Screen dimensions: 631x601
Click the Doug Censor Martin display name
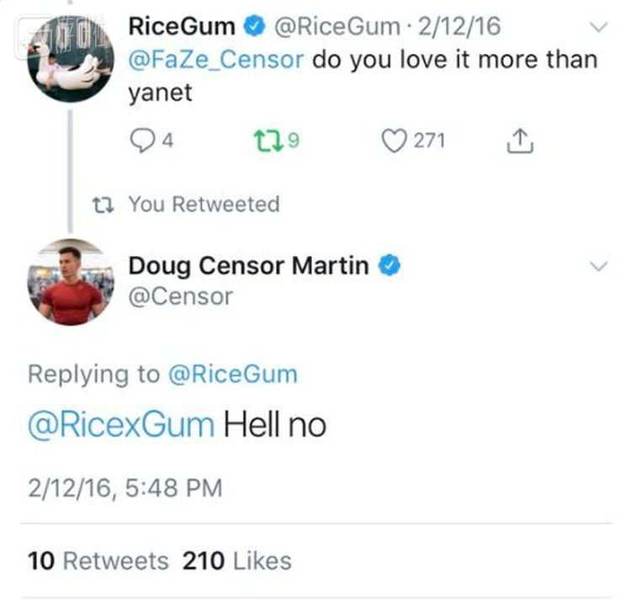tap(247, 266)
